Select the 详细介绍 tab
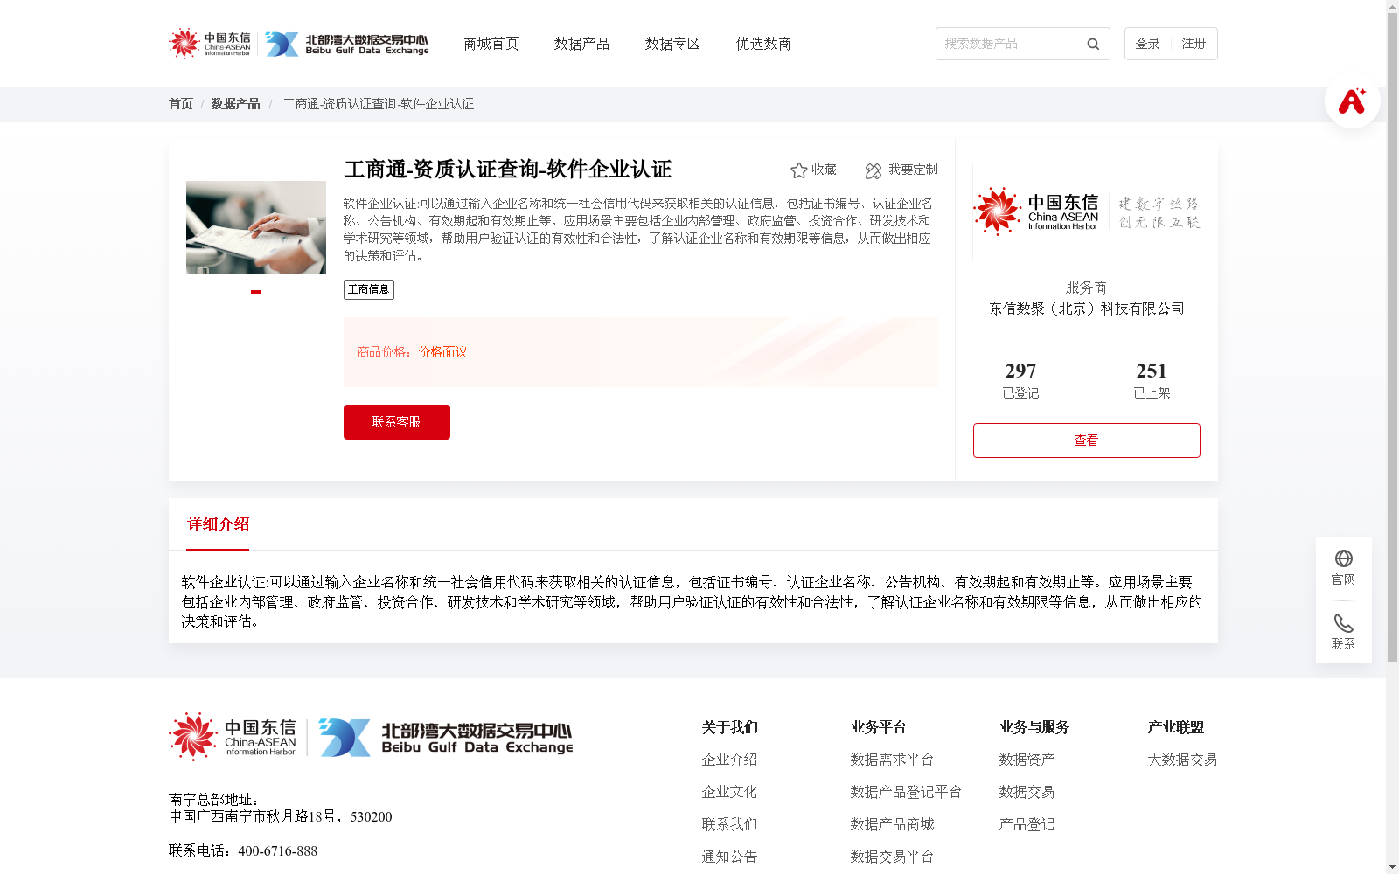 point(219,524)
